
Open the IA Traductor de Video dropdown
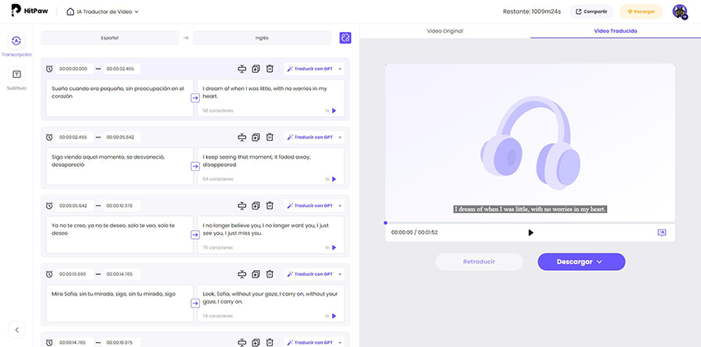pos(102,11)
